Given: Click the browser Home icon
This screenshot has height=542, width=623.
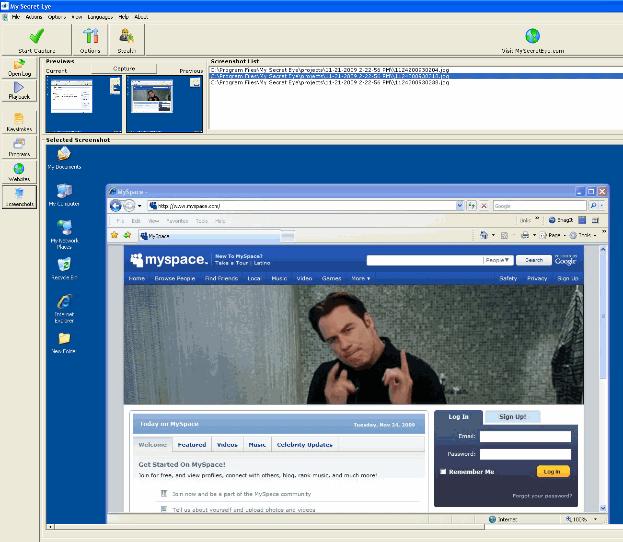Looking at the screenshot, I should click(484, 235).
